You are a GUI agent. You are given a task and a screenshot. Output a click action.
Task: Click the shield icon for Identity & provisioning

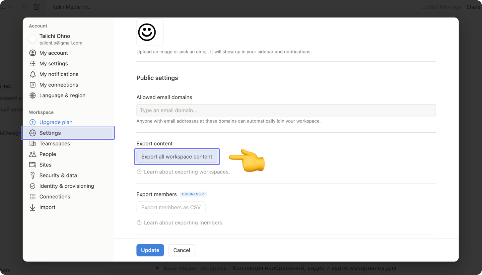click(33, 186)
